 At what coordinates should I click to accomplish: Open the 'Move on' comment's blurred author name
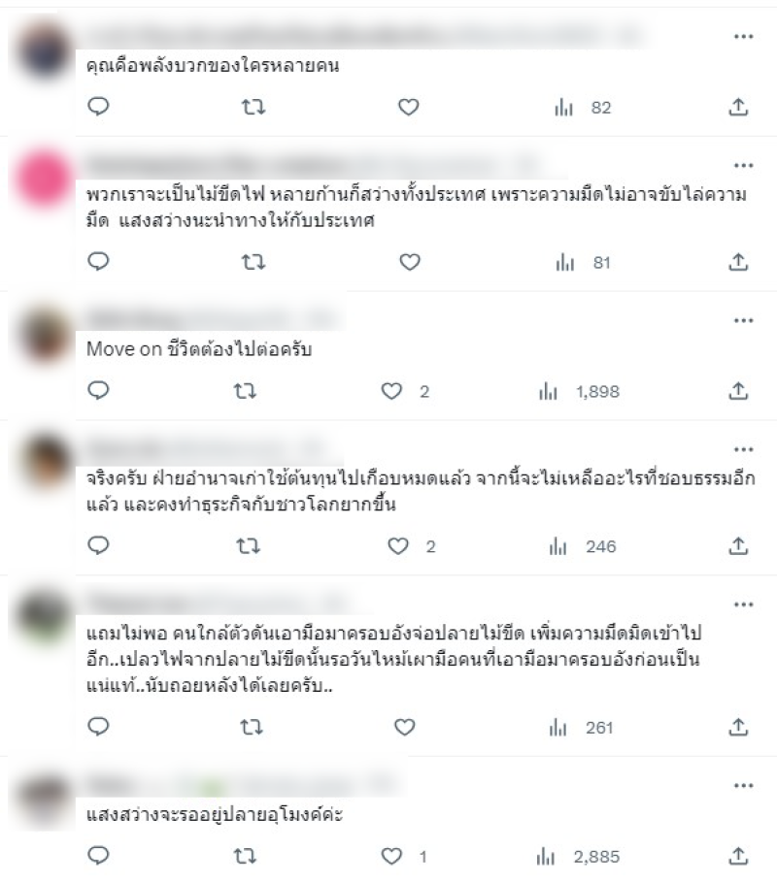click(135, 319)
